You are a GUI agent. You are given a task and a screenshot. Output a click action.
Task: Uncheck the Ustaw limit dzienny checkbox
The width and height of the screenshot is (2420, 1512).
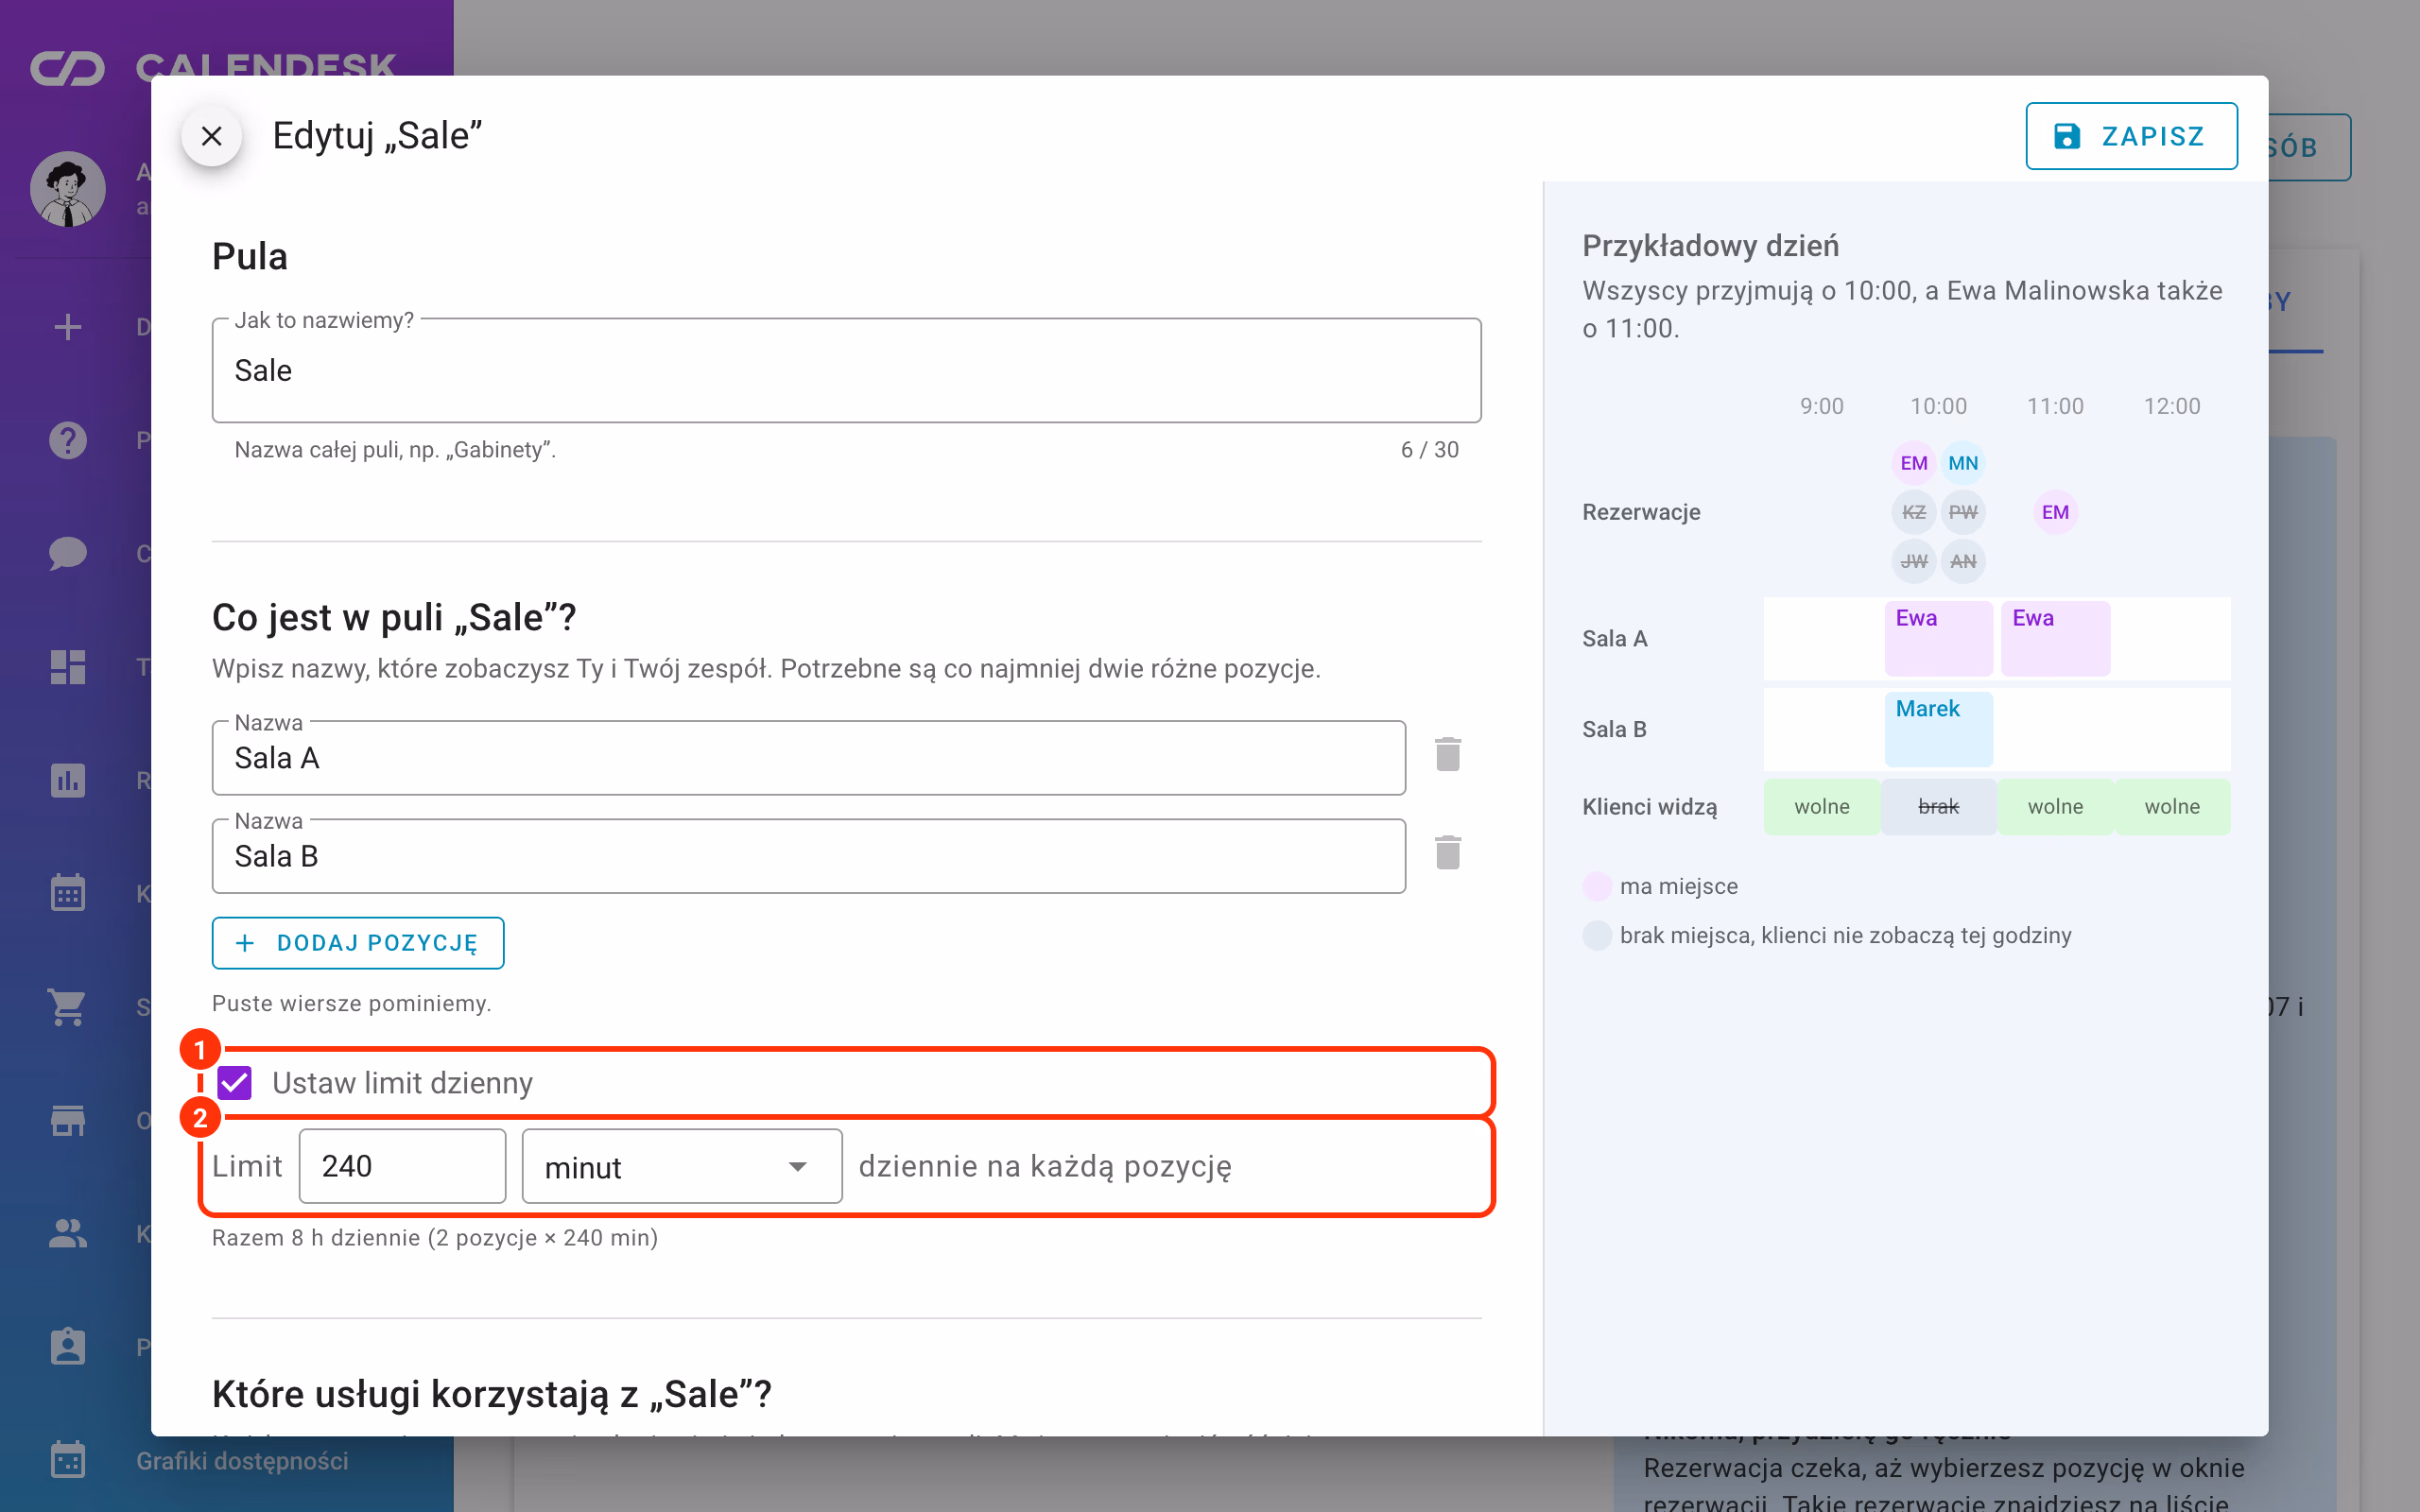(235, 1083)
